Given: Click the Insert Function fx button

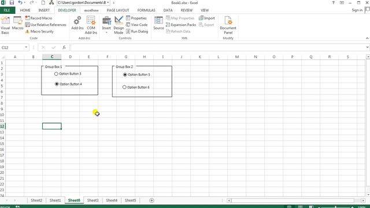Looking at the screenshot, I should pyautogui.click(x=64, y=47).
